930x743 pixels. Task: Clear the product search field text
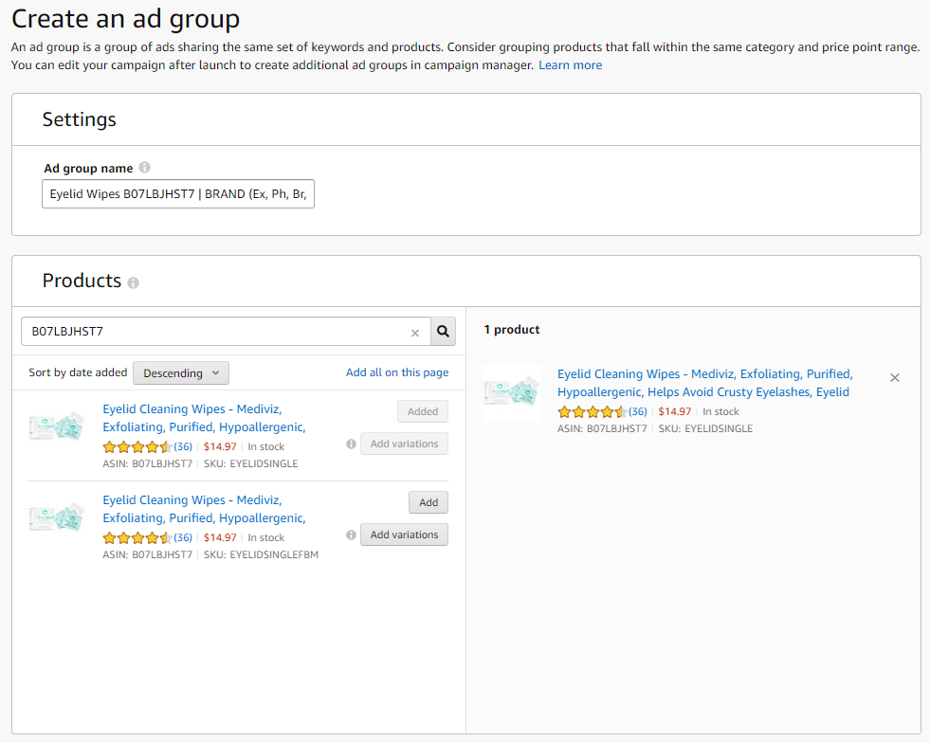pos(414,333)
